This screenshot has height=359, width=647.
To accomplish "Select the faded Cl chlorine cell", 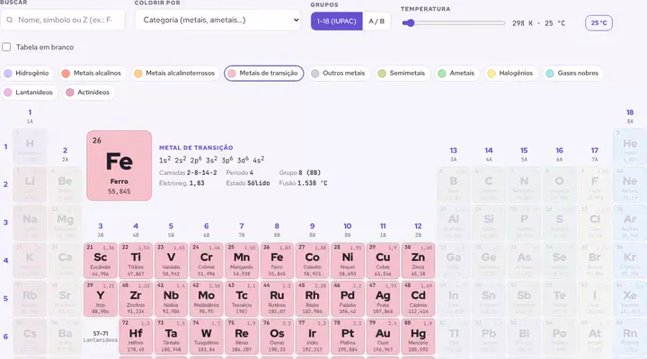I will [x=595, y=223].
